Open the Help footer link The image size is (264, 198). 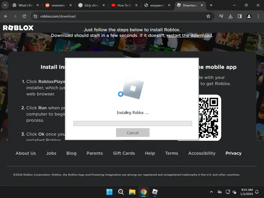(x=150, y=153)
